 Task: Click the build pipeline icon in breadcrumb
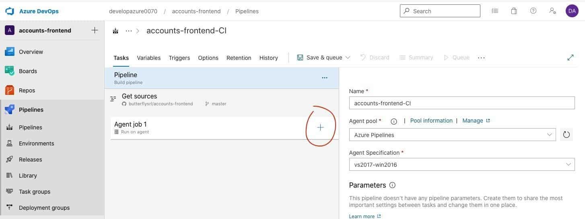[115, 31]
